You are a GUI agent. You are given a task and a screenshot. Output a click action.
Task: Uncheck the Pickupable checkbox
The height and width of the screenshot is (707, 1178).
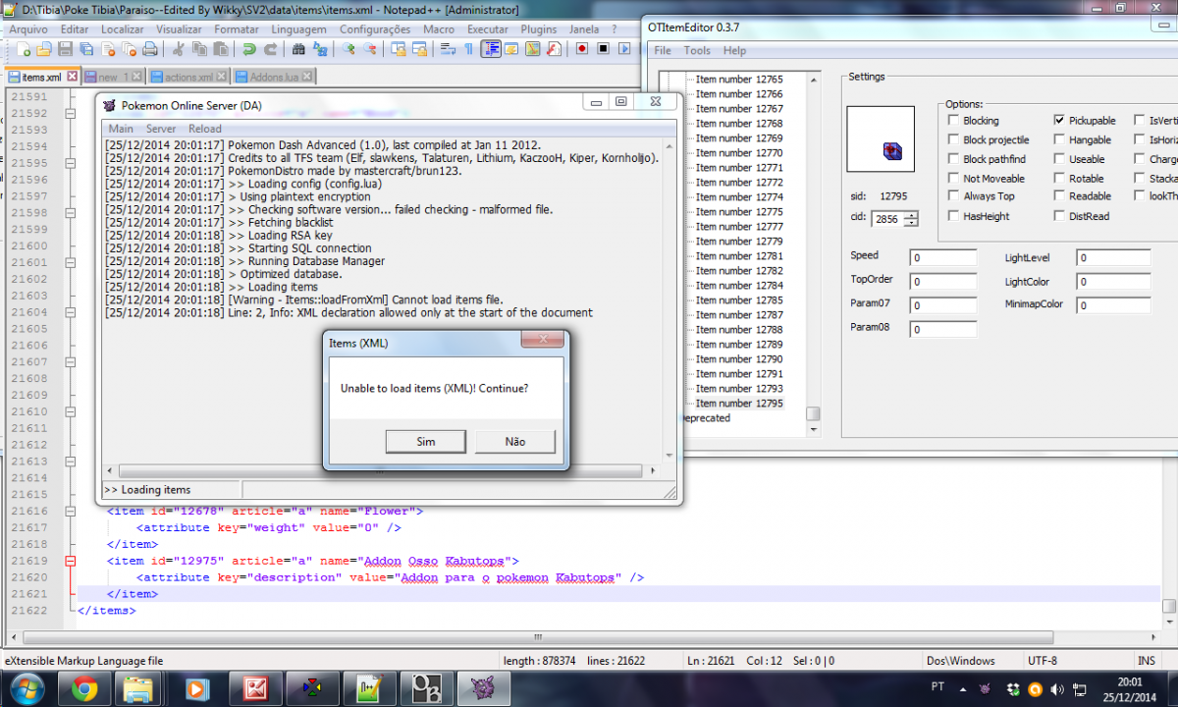[1059, 120]
